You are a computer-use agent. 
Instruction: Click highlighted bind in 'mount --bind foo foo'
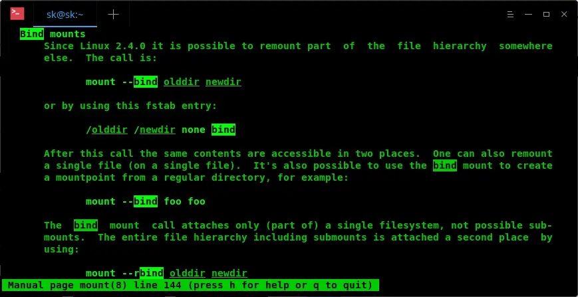click(146, 201)
